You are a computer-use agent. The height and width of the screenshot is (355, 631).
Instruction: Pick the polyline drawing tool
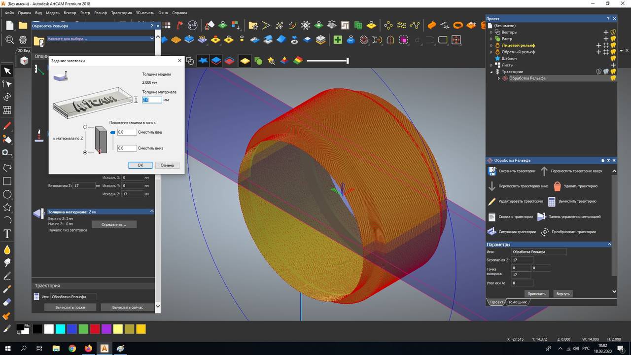tap(7, 168)
